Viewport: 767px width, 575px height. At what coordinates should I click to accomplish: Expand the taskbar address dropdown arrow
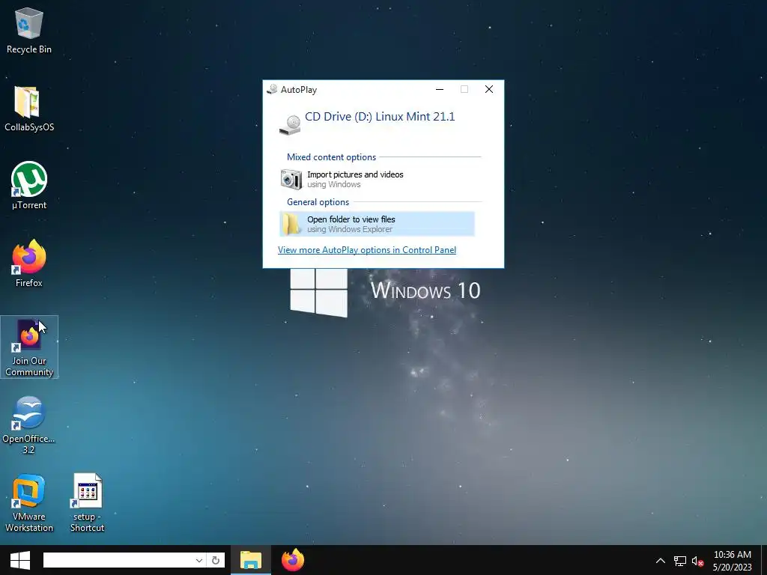coord(199,560)
